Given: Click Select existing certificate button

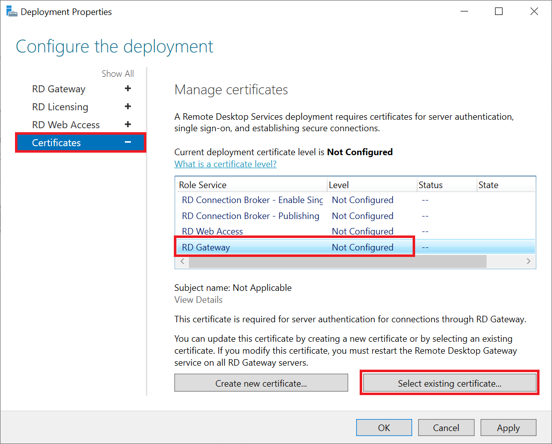Looking at the screenshot, I should (x=450, y=383).
